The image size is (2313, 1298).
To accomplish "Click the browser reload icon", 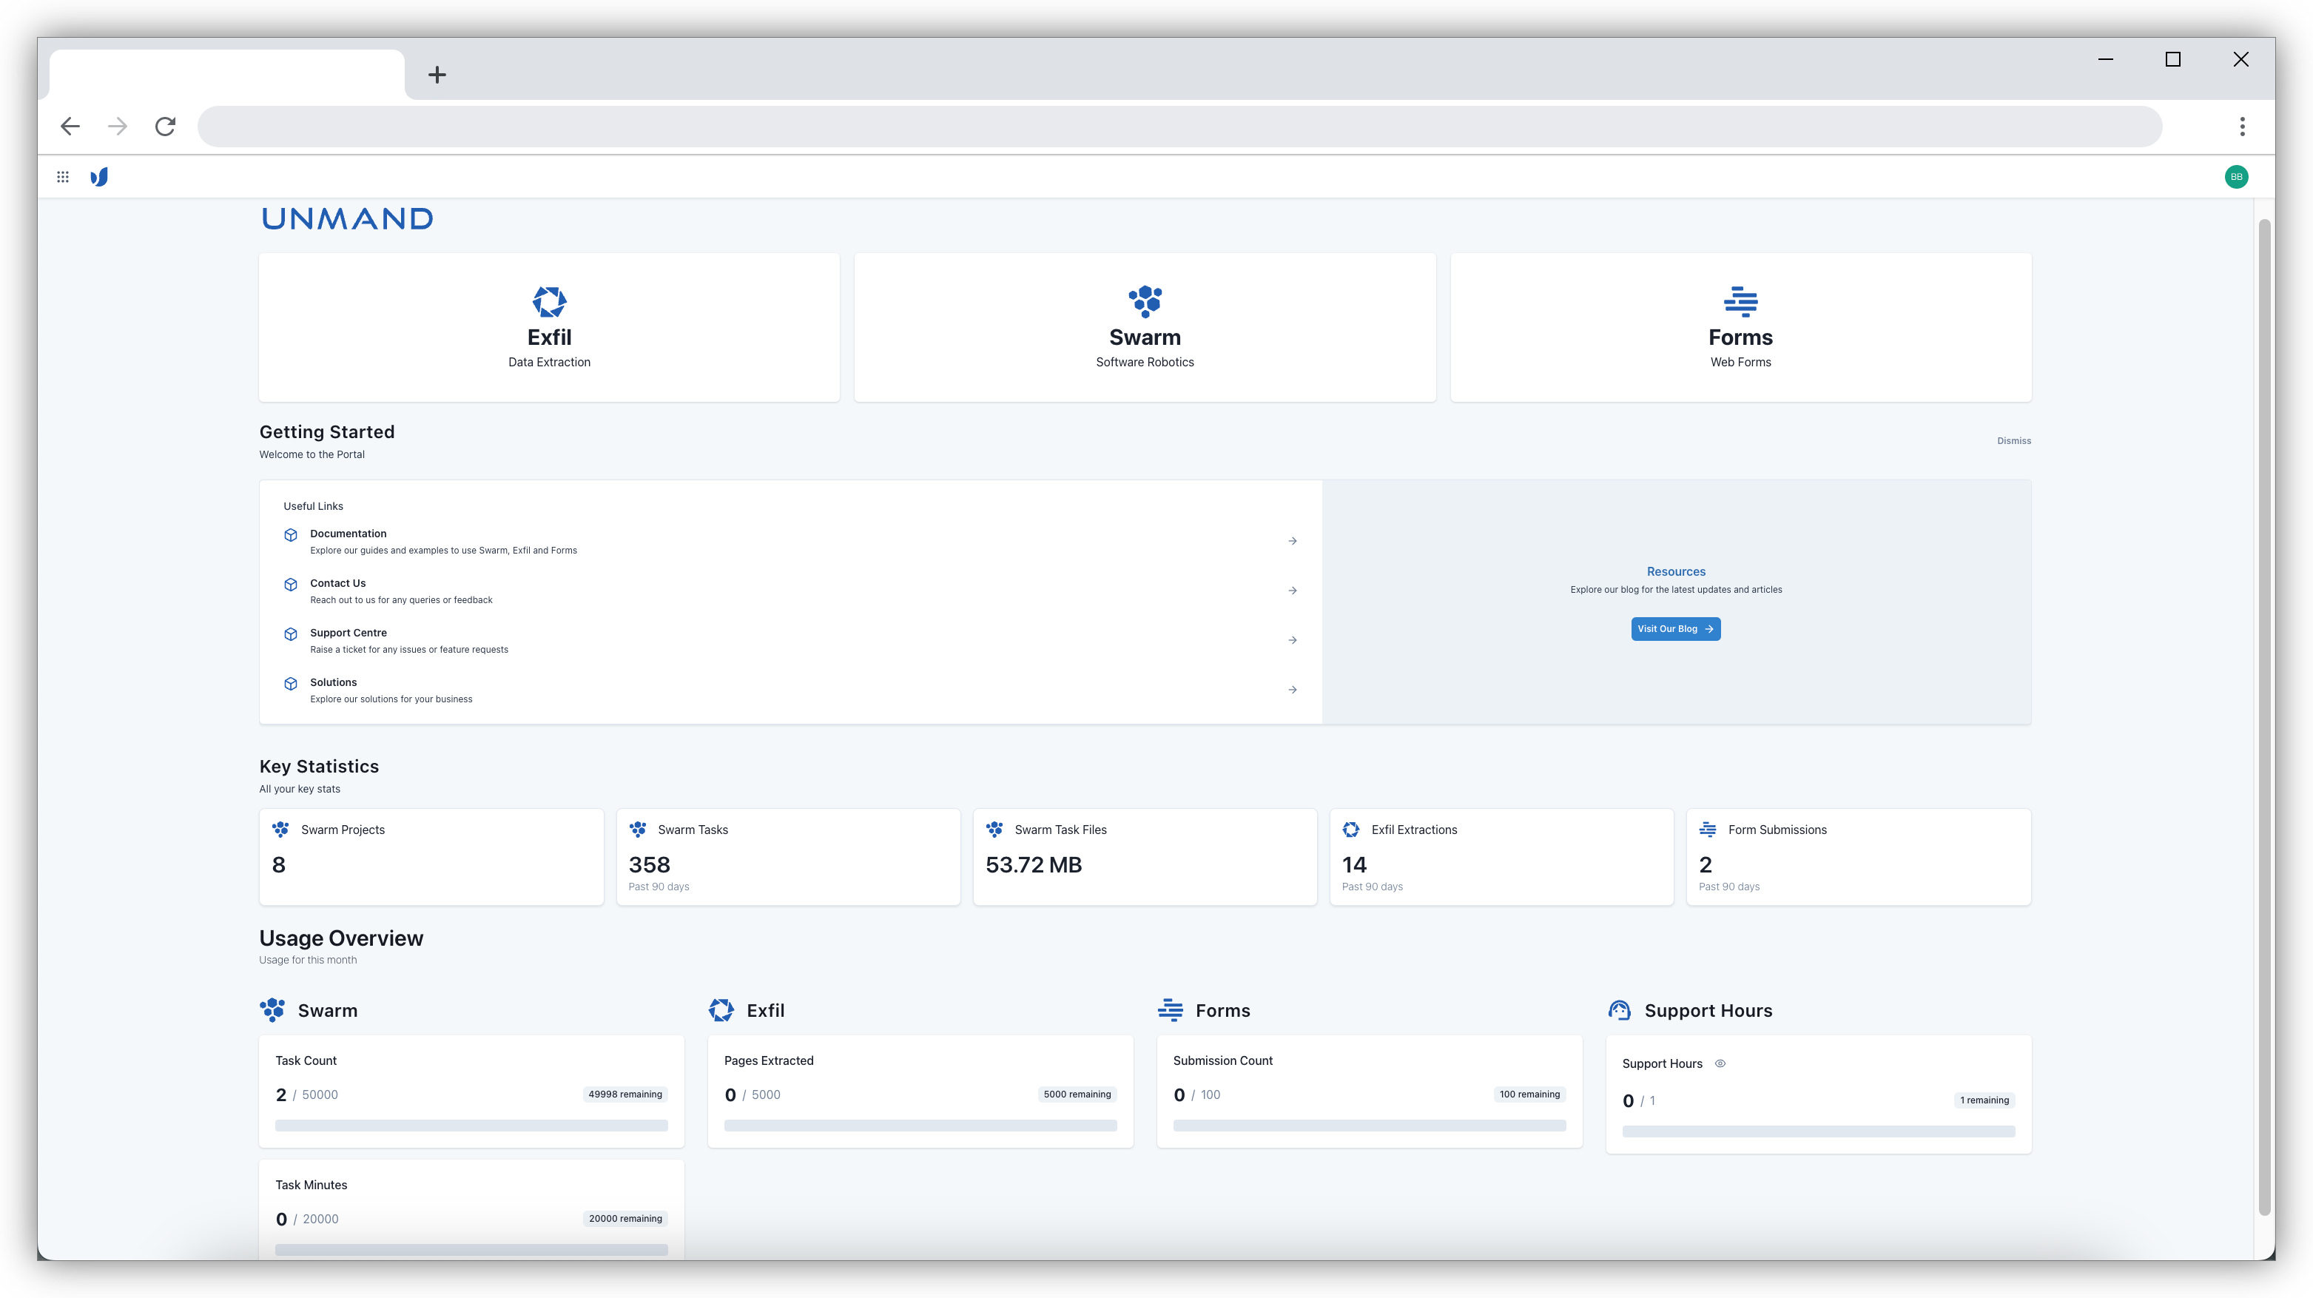I will pyautogui.click(x=165, y=127).
